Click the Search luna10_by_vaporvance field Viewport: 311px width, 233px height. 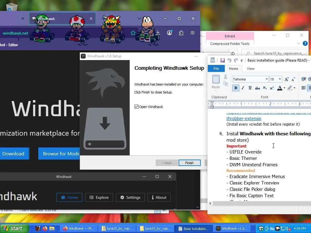tap(275, 53)
